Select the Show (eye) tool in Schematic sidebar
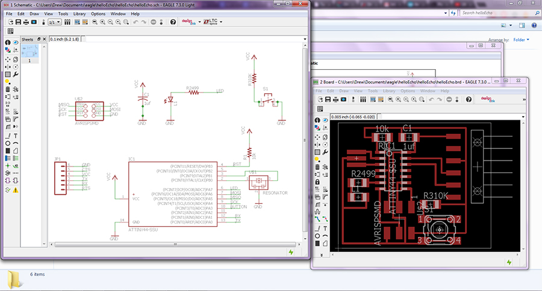This screenshot has width=542, height=291. (x=16, y=42)
